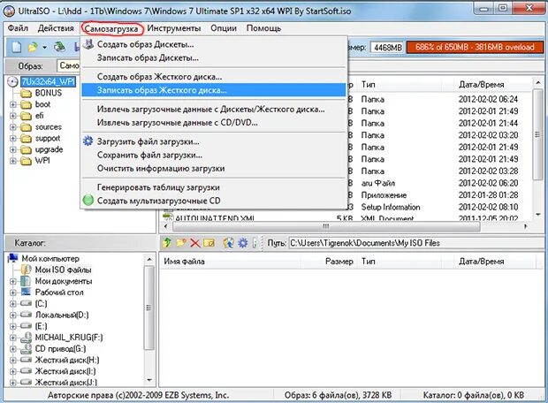The height and width of the screenshot is (403, 548).
Task: Expand the Локальный(D:) drive node
Action: tap(13, 316)
